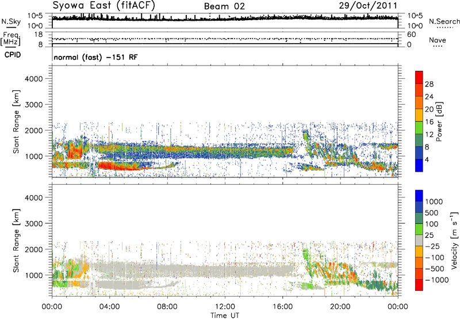The height and width of the screenshot is (319, 460).
Task: Click the "60" tick on Nave axis
Action: 411,35
